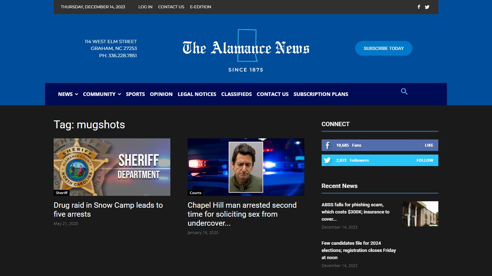Click the Connect heading

336,124
